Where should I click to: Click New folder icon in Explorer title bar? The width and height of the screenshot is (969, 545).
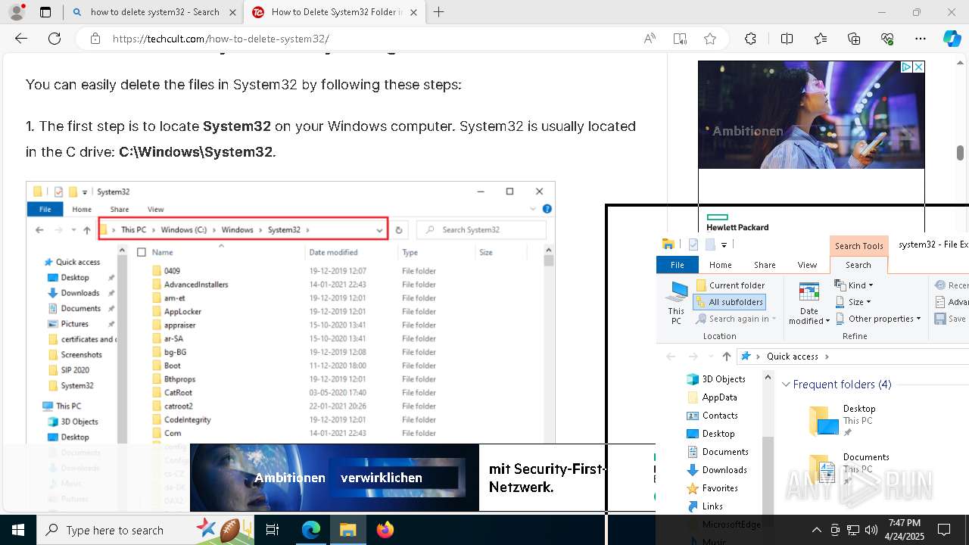click(710, 244)
